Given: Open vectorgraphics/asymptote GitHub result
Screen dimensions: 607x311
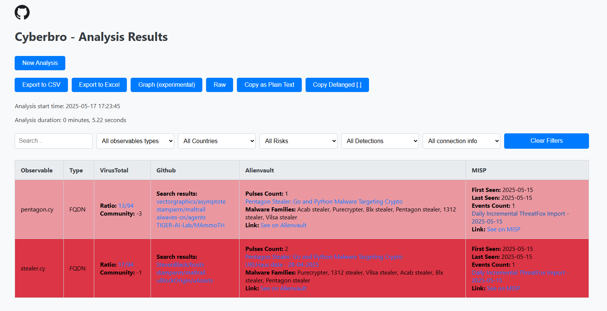Looking at the screenshot, I should 191,202.
